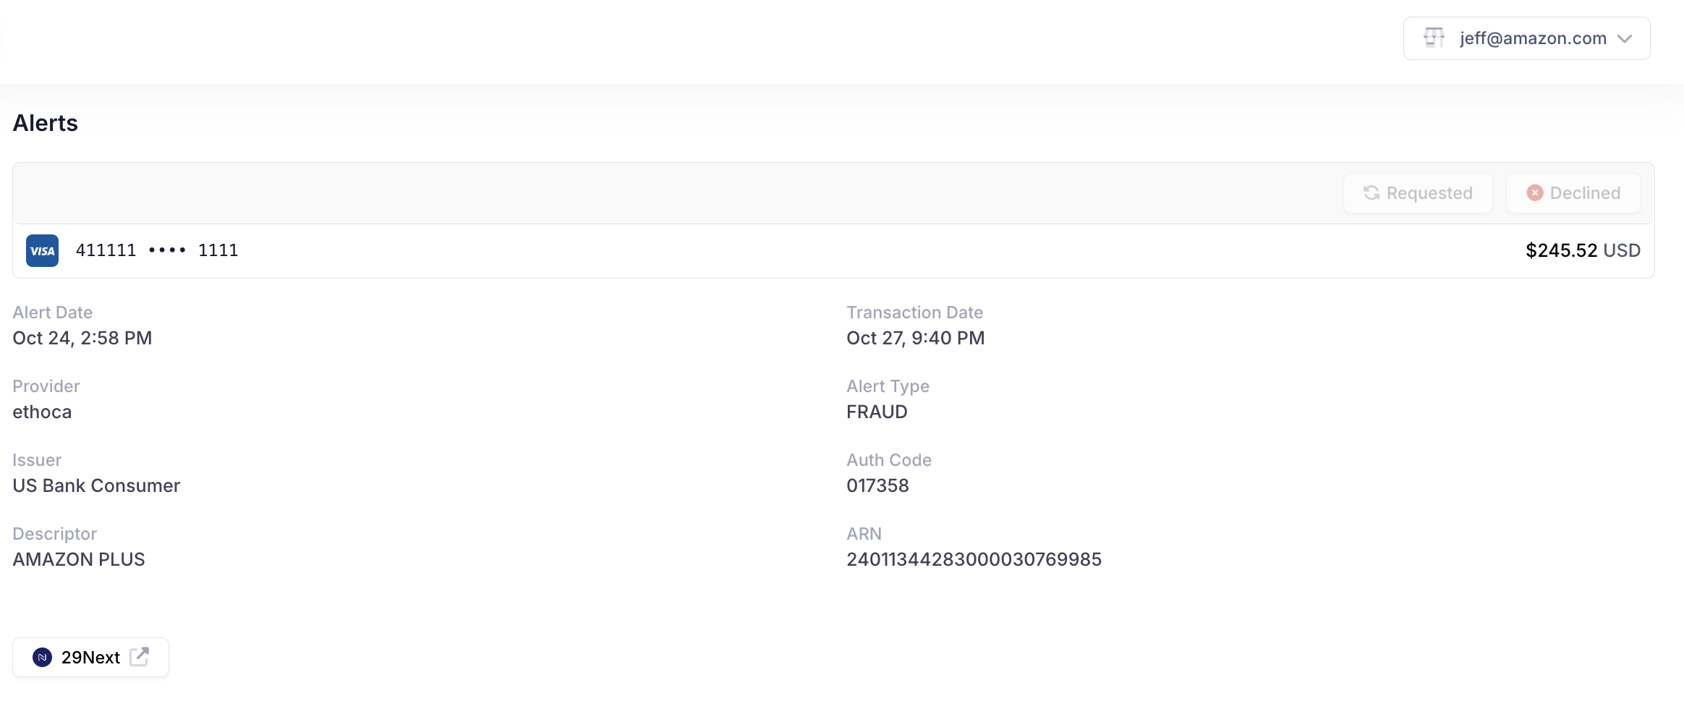Click the Auth Code value 017358
Screen dimensions: 1684x709
877,485
